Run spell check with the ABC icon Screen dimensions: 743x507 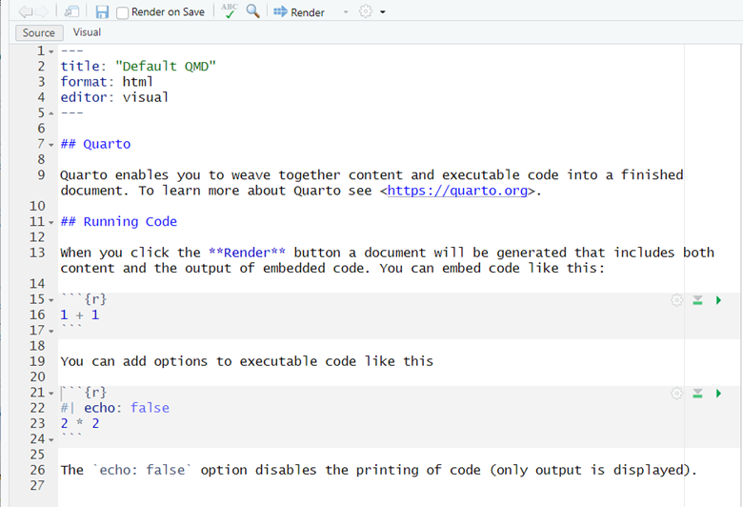230,10
